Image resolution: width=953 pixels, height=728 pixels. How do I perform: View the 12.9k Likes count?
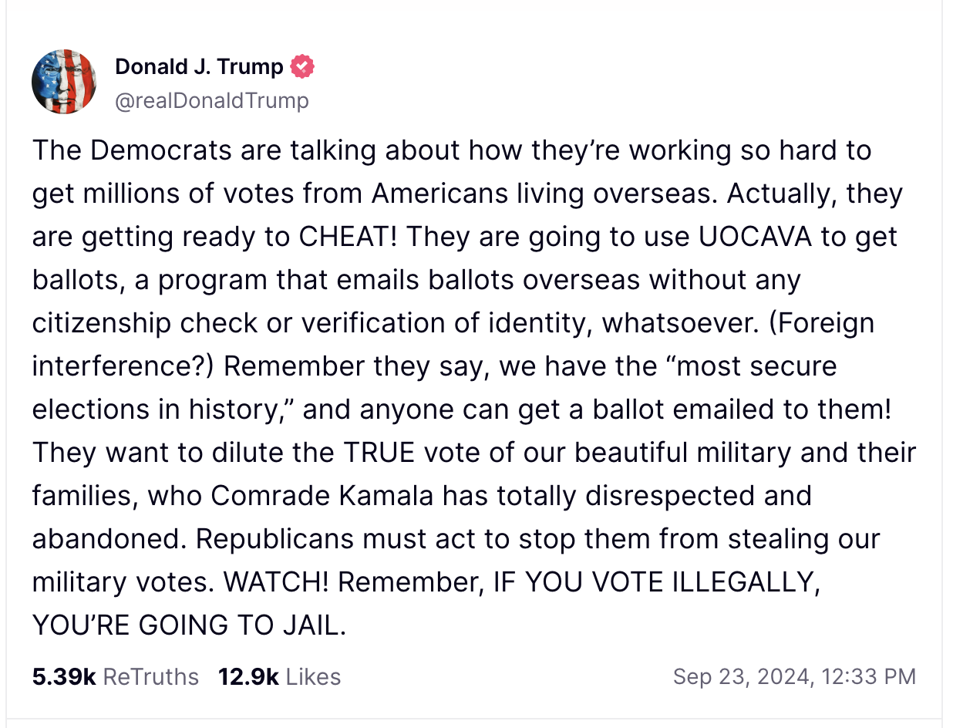[x=248, y=676]
